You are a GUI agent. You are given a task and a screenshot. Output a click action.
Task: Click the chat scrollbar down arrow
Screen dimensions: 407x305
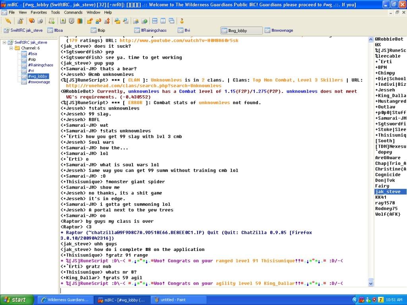pos(371,284)
